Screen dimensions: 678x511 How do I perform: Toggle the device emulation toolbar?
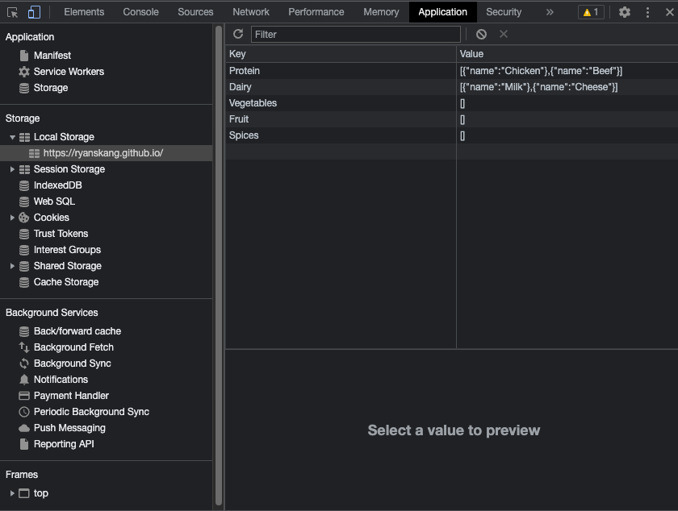pyautogui.click(x=32, y=11)
